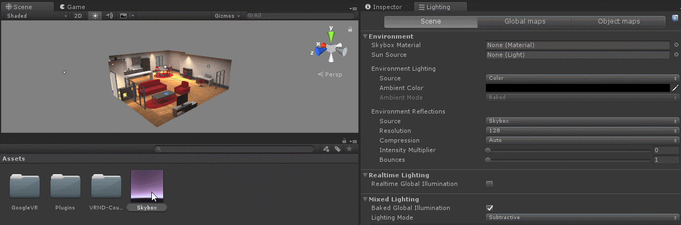Toggle scene audio speaker icon
Image resolution: width=681 pixels, height=225 pixels.
[109, 16]
